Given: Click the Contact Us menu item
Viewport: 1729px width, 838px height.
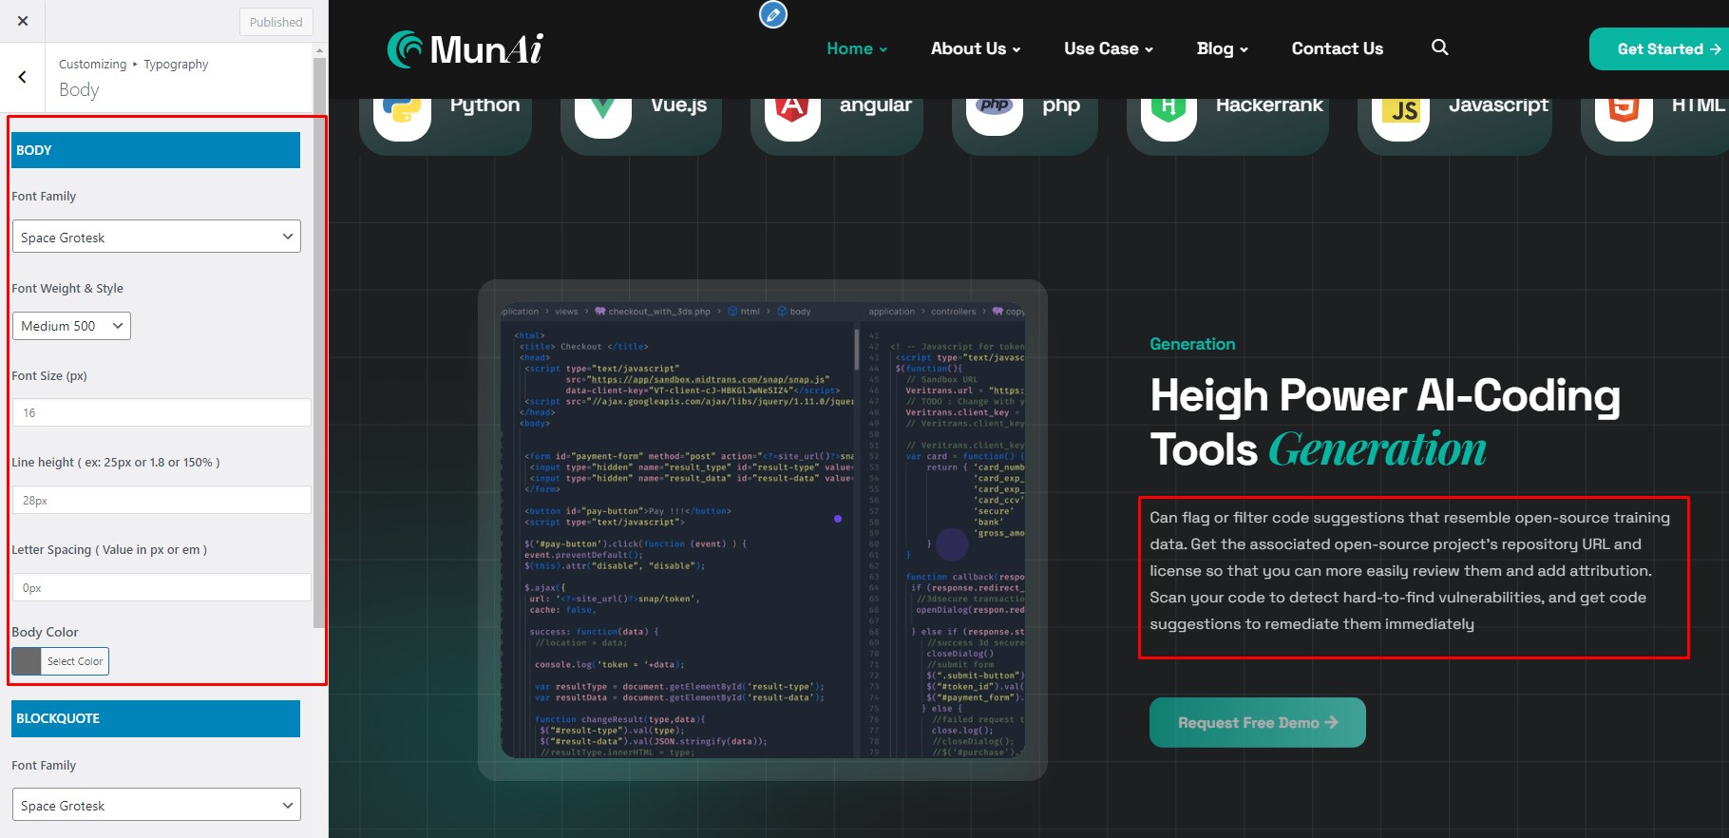Looking at the screenshot, I should click(x=1337, y=48).
